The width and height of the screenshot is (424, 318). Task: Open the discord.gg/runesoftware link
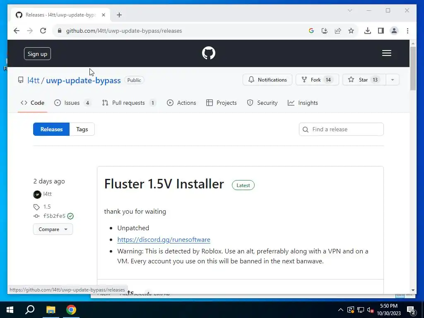coord(164,240)
